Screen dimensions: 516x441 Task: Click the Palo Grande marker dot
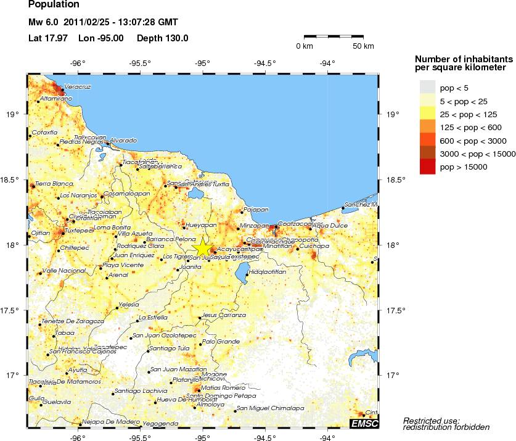click(x=200, y=344)
